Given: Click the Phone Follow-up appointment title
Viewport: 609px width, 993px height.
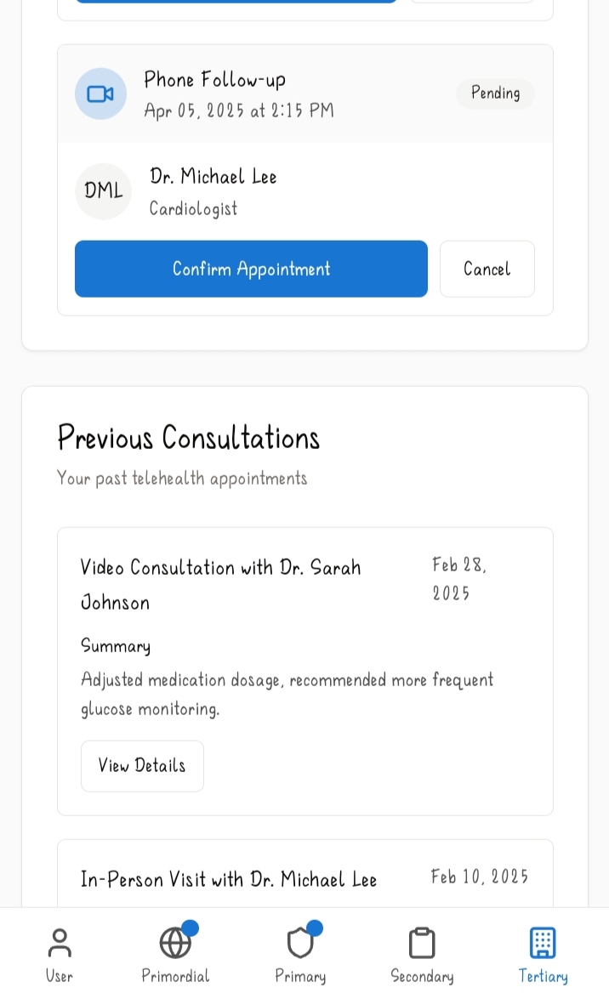Looking at the screenshot, I should click(215, 80).
